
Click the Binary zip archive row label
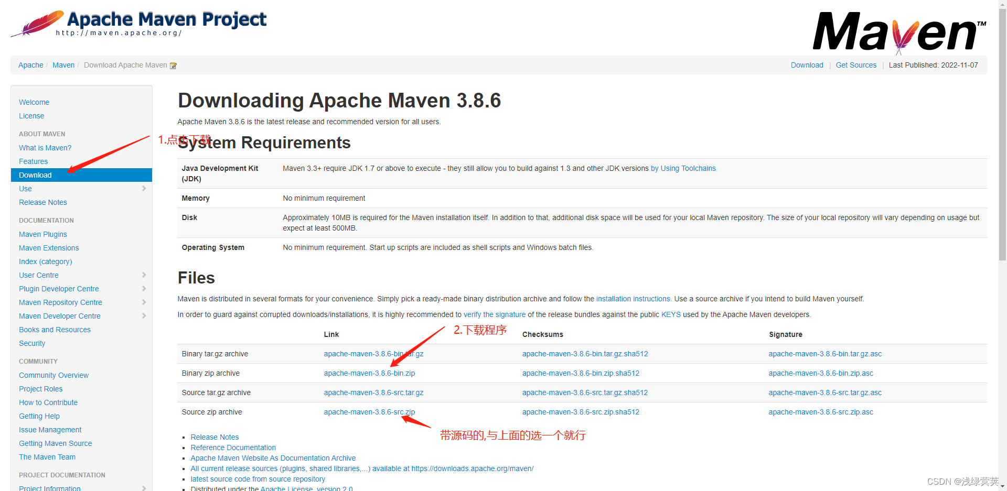(x=210, y=373)
